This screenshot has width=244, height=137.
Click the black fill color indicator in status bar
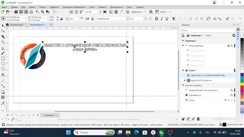tap(224, 124)
